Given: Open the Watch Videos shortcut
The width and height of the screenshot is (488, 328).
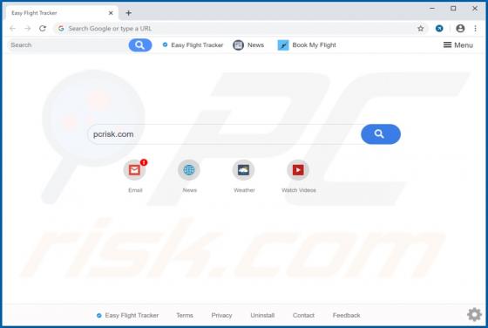Looking at the screenshot, I should click(x=298, y=170).
